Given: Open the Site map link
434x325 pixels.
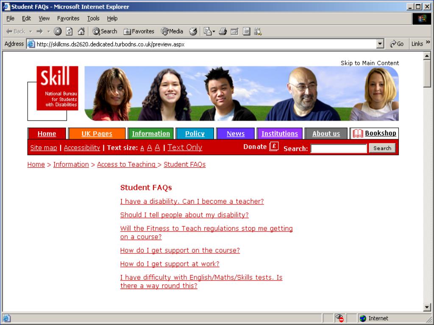Looking at the screenshot, I should (44, 148).
